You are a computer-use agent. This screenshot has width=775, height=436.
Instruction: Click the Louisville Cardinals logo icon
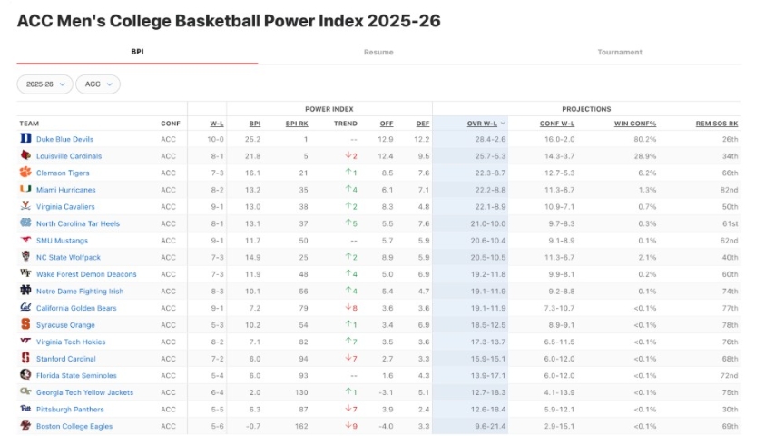[25, 156]
